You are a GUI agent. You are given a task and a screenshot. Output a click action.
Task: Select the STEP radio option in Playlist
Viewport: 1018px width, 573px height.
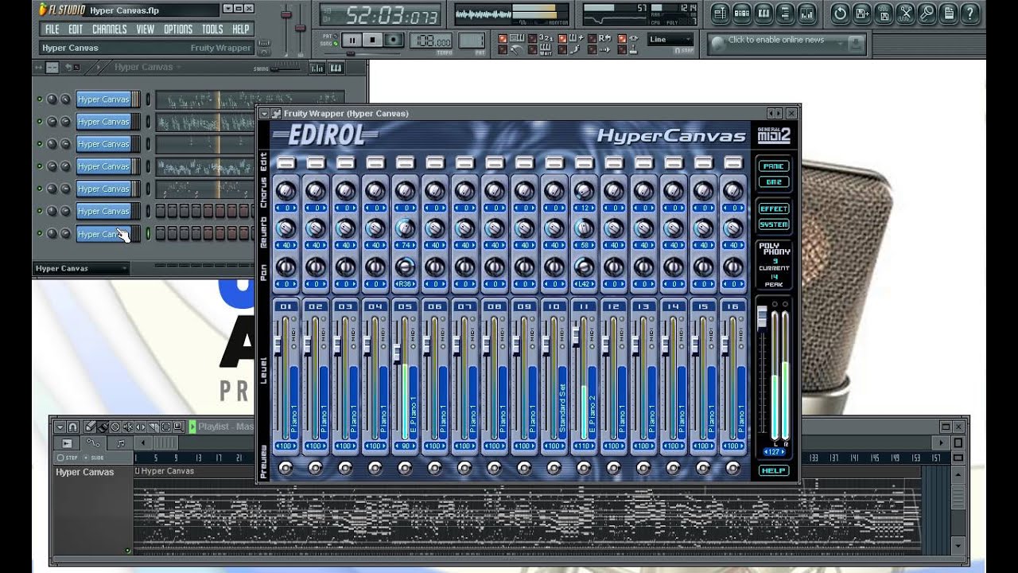coord(68,458)
